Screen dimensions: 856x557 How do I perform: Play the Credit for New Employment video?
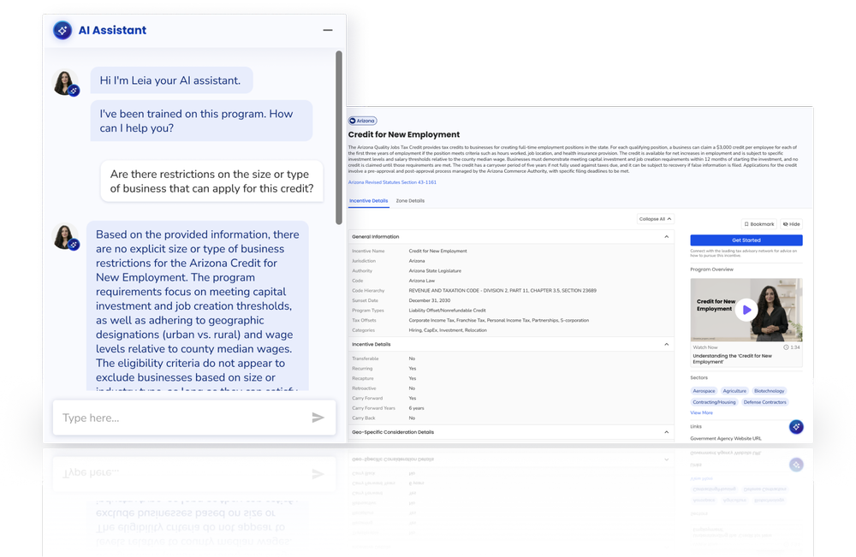746,310
